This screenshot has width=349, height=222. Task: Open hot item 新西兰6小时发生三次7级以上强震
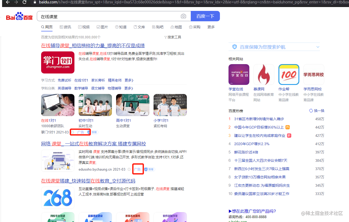tap(262, 169)
